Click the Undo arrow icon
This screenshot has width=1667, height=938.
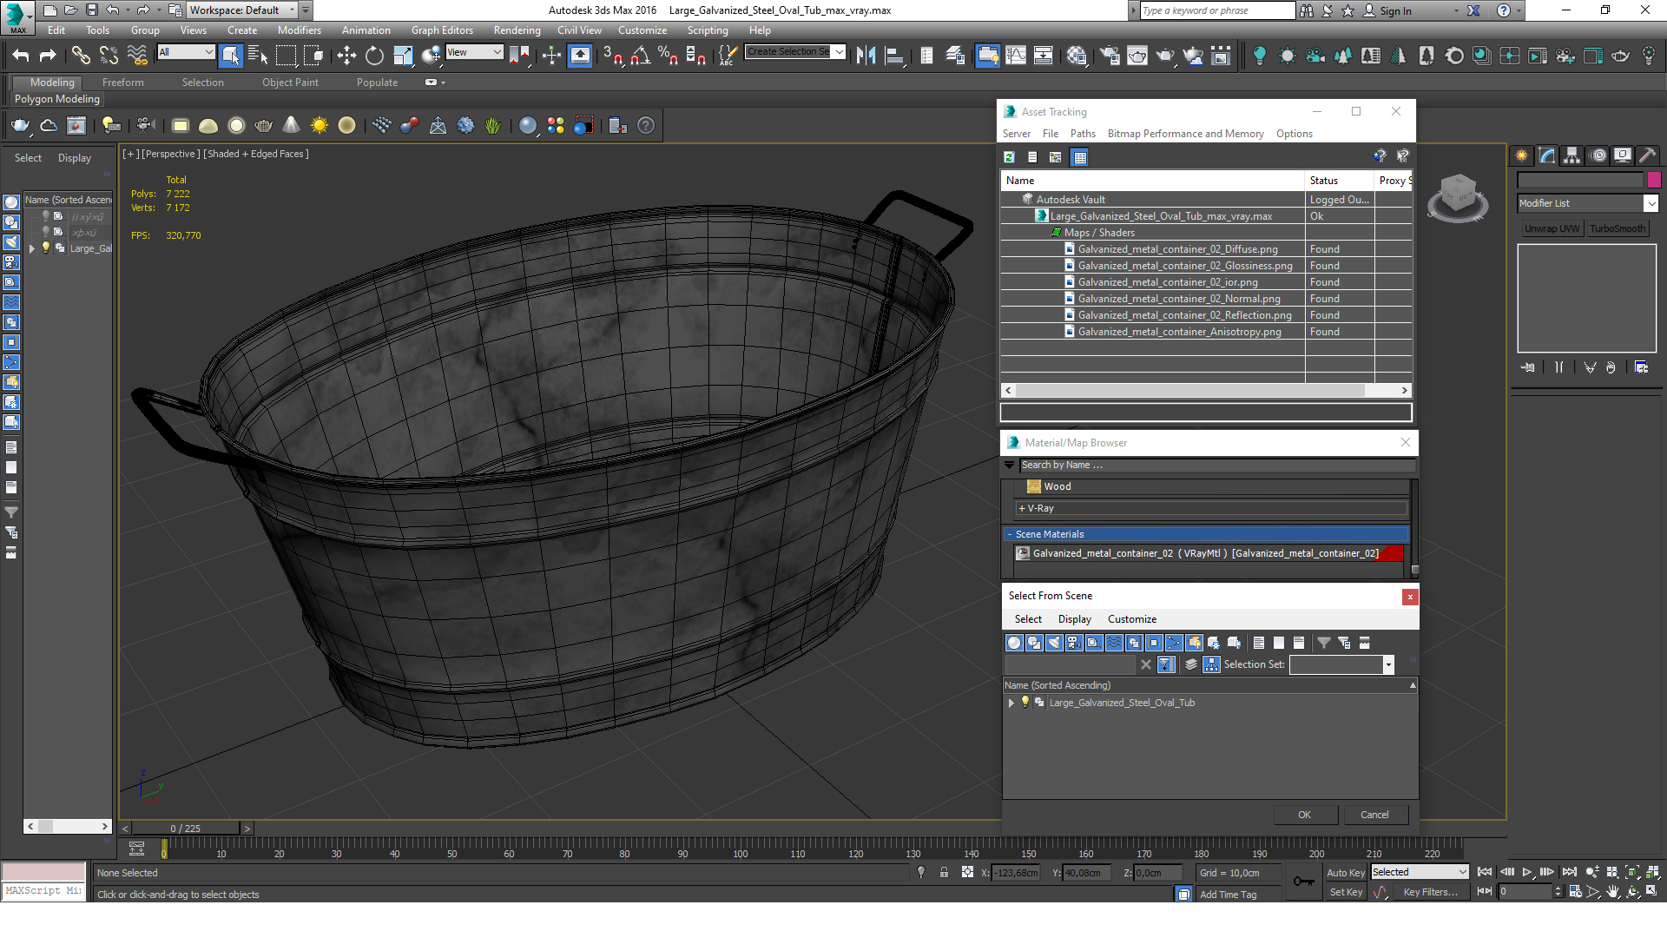[21, 56]
